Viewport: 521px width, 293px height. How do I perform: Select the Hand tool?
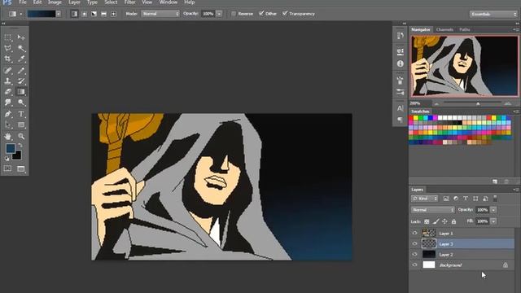pyautogui.click(x=8, y=136)
